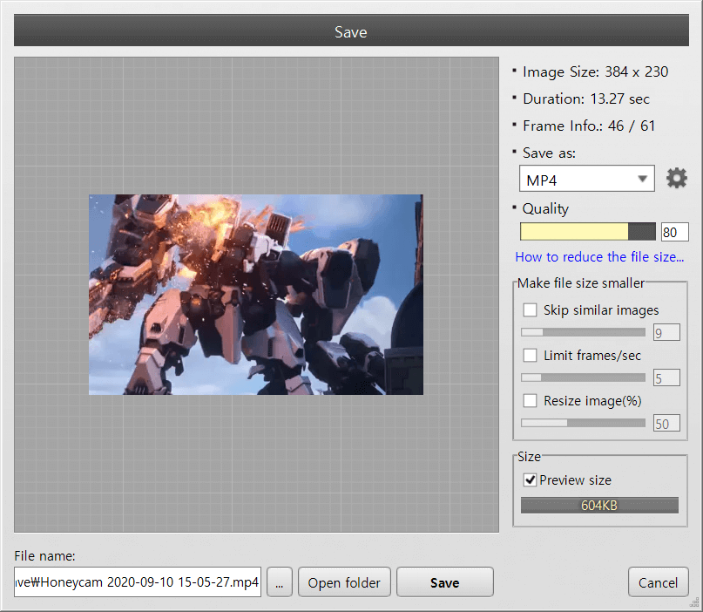Cancel the save dialog
Screen dimensions: 703x612
point(658,582)
